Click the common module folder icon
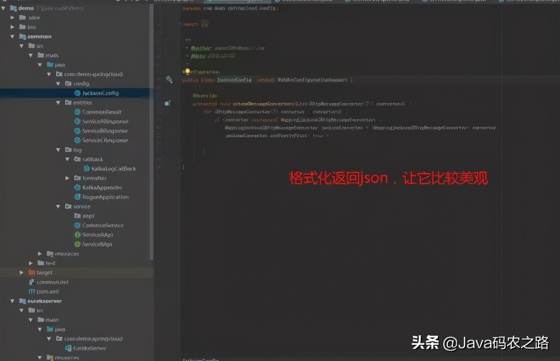 (22, 37)
